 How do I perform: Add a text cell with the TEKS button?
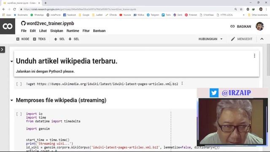click(x=39, y=39)
